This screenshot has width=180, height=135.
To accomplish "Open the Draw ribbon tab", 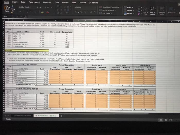I will [x=23, y=2].
